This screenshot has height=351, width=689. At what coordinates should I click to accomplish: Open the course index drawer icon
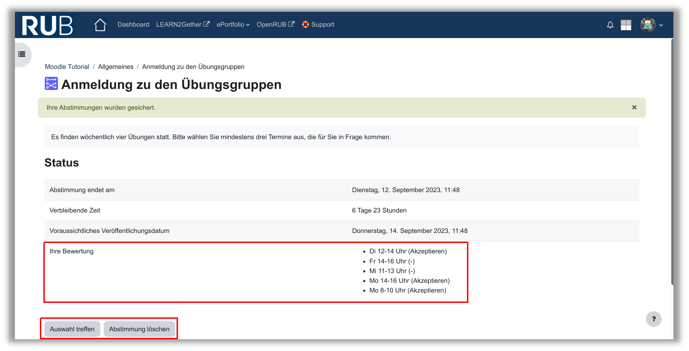click(x=22, y=54)
